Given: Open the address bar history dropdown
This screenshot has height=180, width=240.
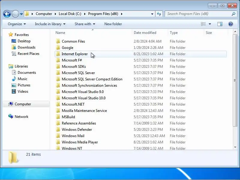Looking at the screenshot, I should tap(152, 14).
